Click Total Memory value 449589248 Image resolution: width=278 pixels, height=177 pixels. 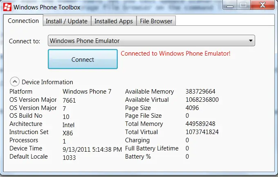(200, 123)
